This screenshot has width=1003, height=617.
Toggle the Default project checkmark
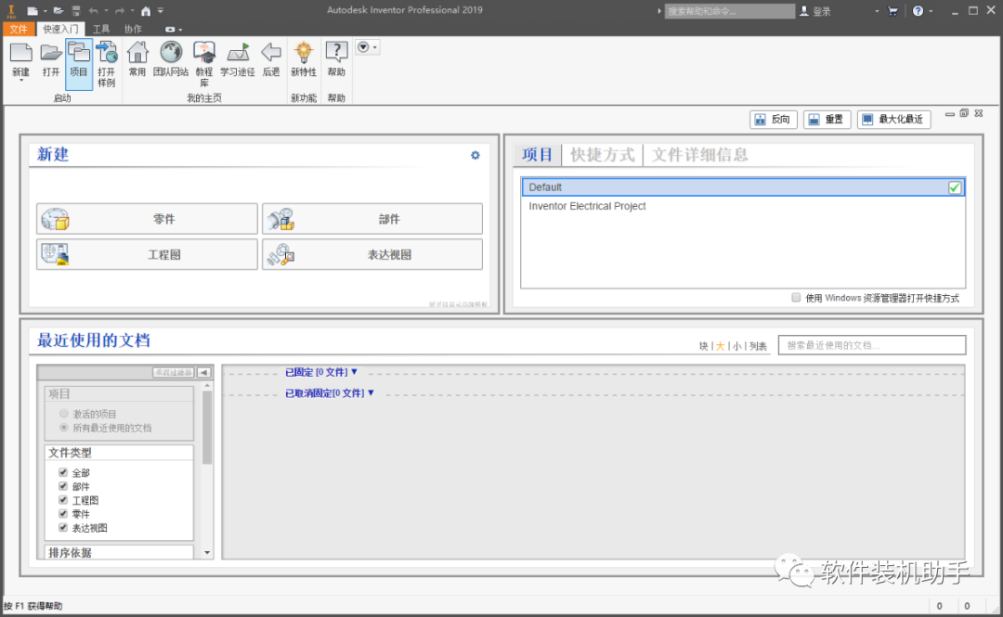point(955,187)
